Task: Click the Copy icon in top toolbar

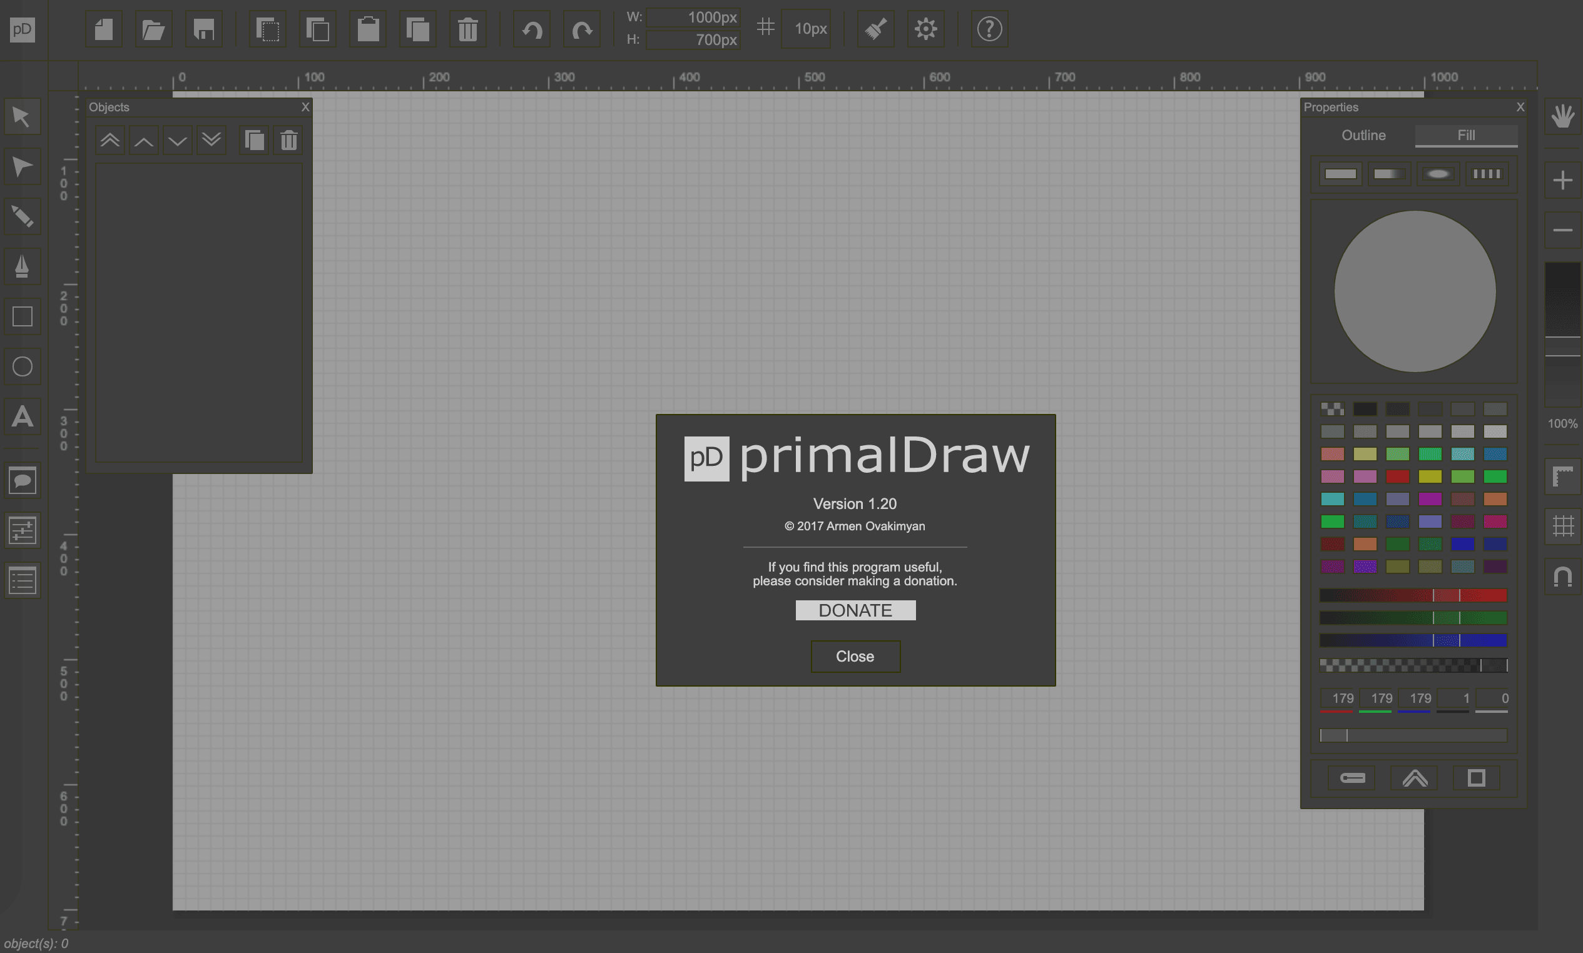Action: pyautogui.click(x=318, y=29)
